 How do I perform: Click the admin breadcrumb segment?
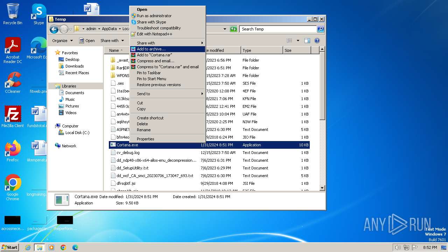(x=91, y=29)
